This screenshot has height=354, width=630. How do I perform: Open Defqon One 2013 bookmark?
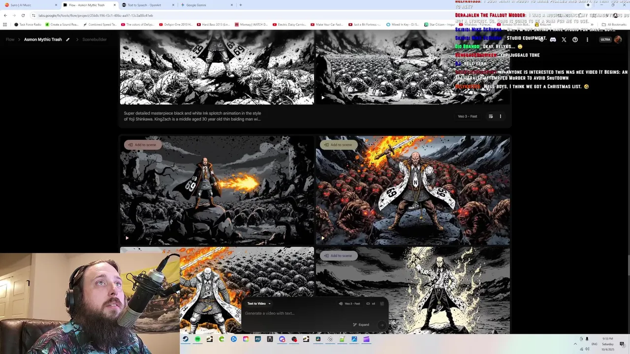click(x=176, y=25)
